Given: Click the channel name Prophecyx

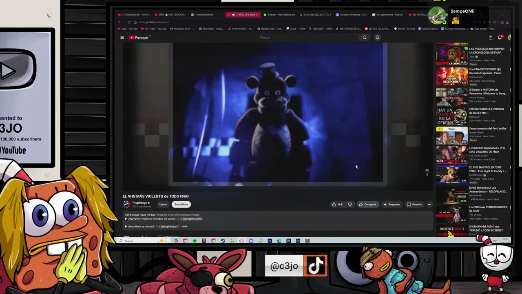Looking at the screenshot, I should (x=139, y=203).
